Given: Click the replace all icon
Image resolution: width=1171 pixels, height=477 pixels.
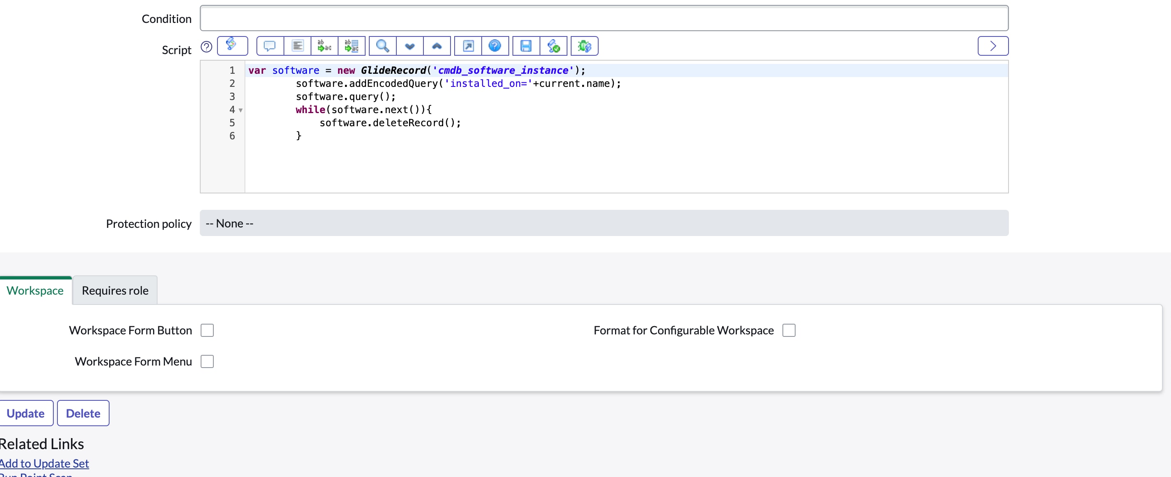Looking at the screenshot, I should (x=351, y=46).
